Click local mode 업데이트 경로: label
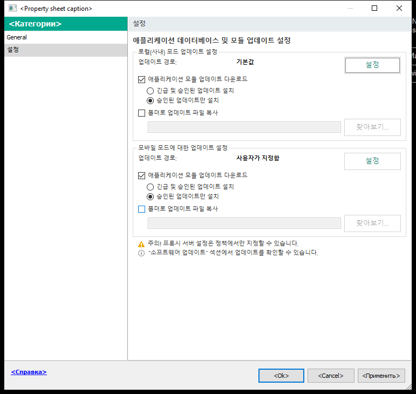Viewport: 416px width, 394px height. pyautogui.click(x=158, y=62)
